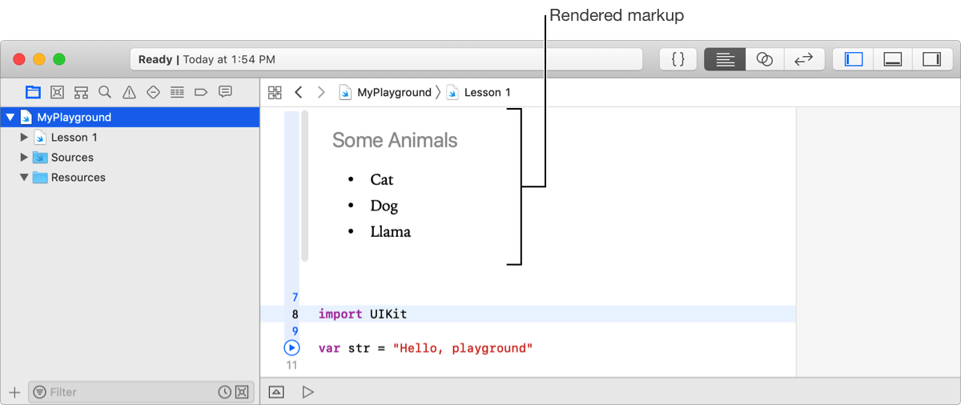961x405 pixels.
Task: Zoom the window with the green button
Action: (x=58, y=59)
